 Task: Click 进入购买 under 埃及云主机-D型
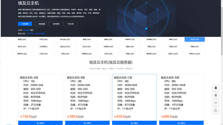[181, 123]
